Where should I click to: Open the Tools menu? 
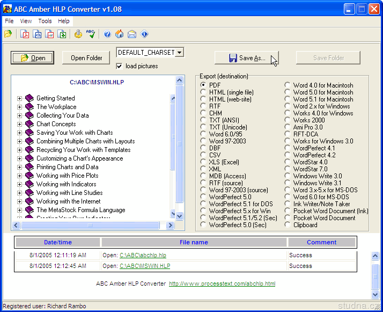point(45,21)
